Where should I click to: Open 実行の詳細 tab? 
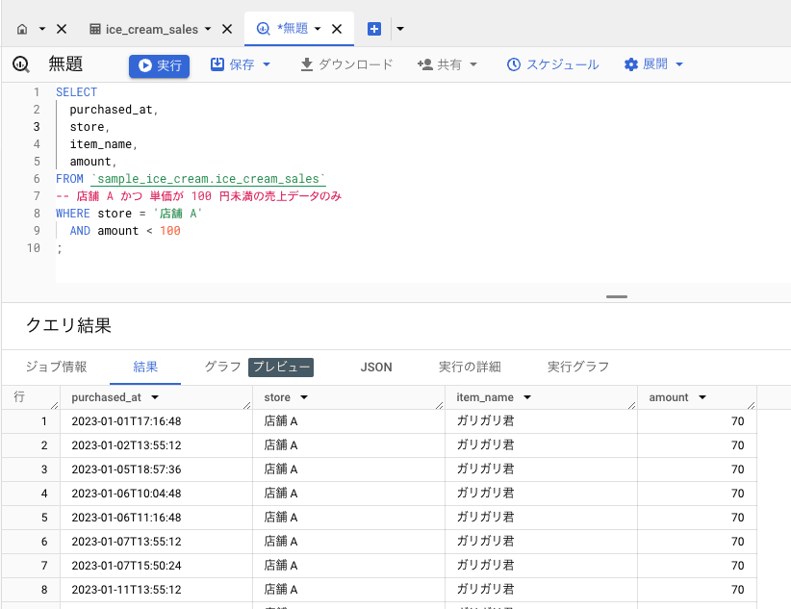tap(470, 367)
